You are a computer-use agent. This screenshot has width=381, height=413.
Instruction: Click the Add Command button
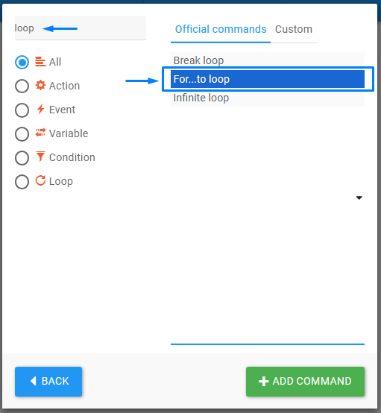pyautogui.click(x=305, y=382)
